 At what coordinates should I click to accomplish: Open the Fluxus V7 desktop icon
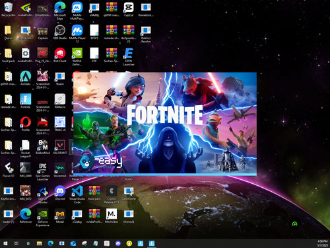pos(8,170)
